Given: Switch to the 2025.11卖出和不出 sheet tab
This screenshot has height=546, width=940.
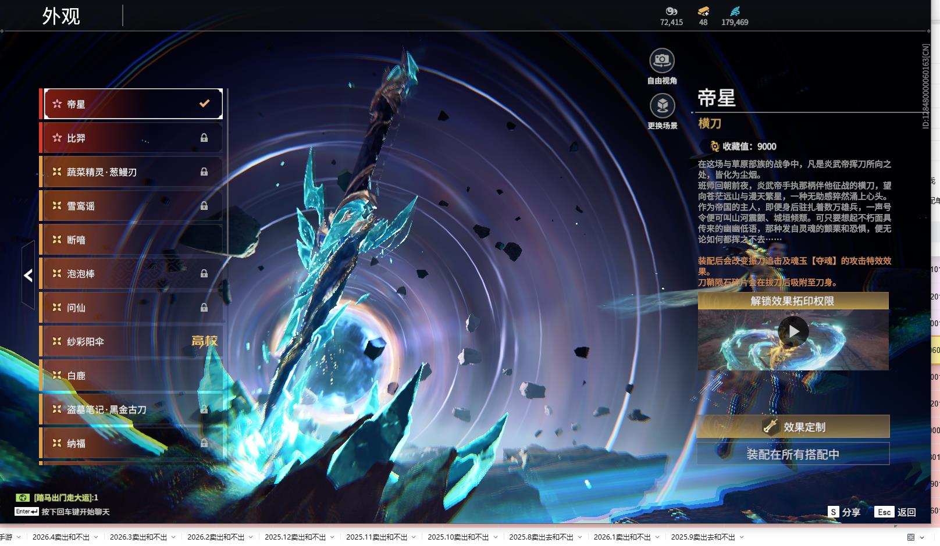Looking at the screenshot, I should [x=377, y=537].
